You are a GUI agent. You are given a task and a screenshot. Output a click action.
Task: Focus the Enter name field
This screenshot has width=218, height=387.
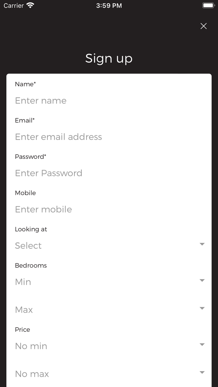109,100
